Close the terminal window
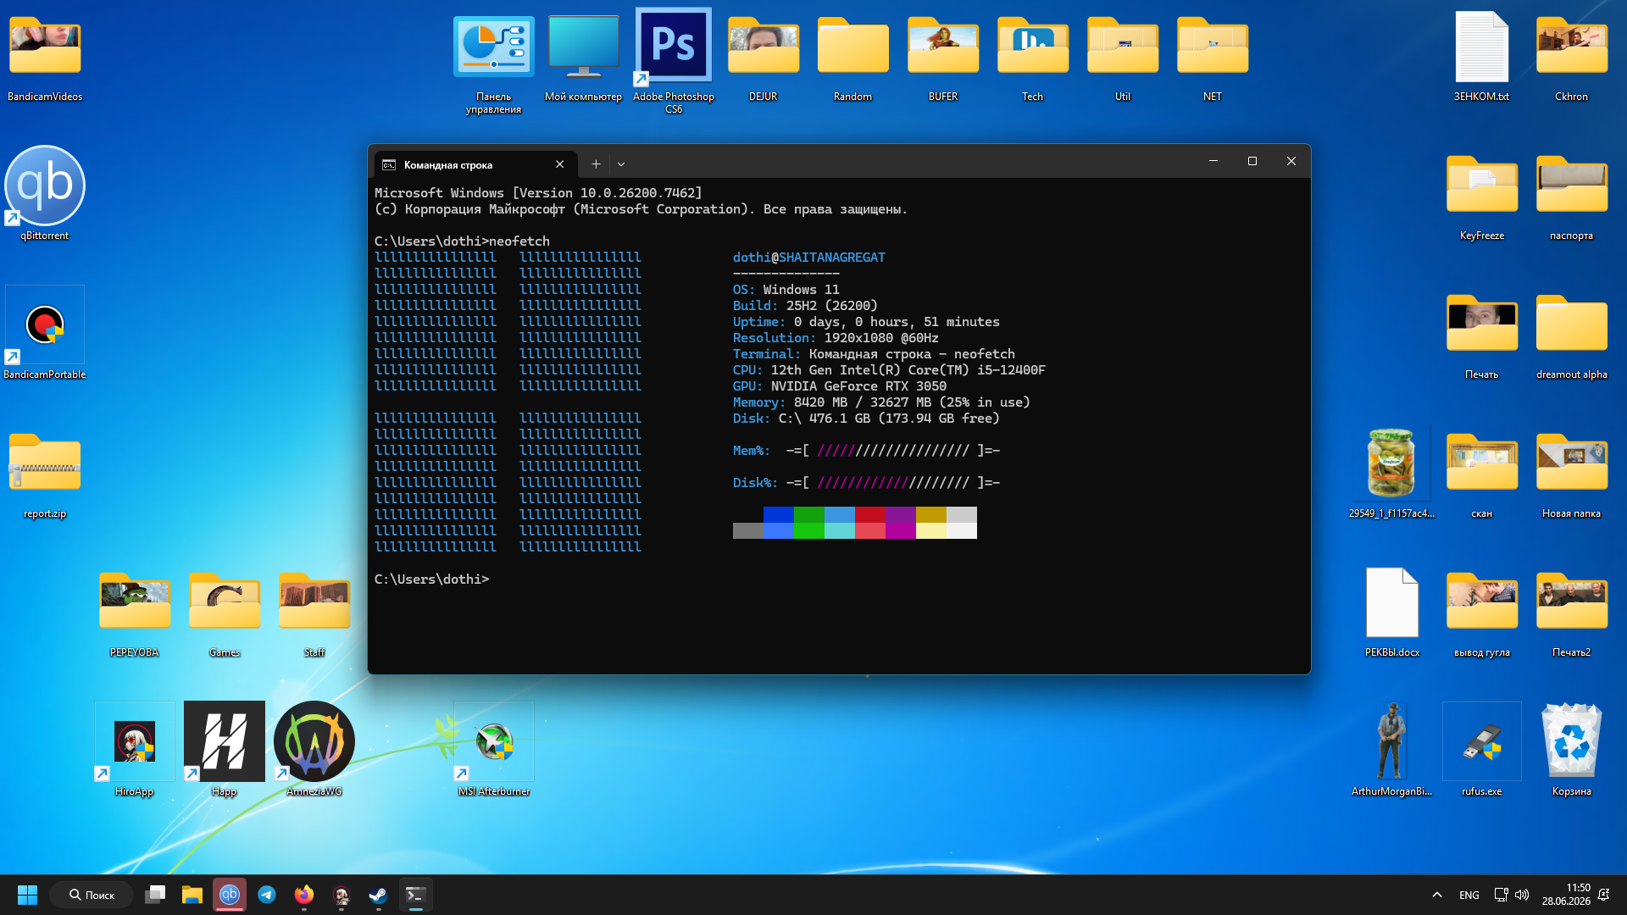Viewport: 1627px width, 915px height. 1291,161
